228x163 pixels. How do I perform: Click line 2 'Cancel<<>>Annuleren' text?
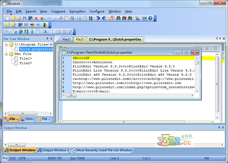(92, 62)
